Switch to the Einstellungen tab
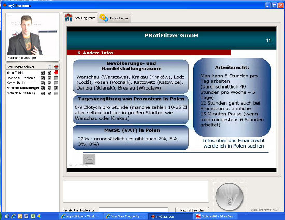The width and height of the screenshot is (285, 220). pyautogui.click(x=115, y=18)
